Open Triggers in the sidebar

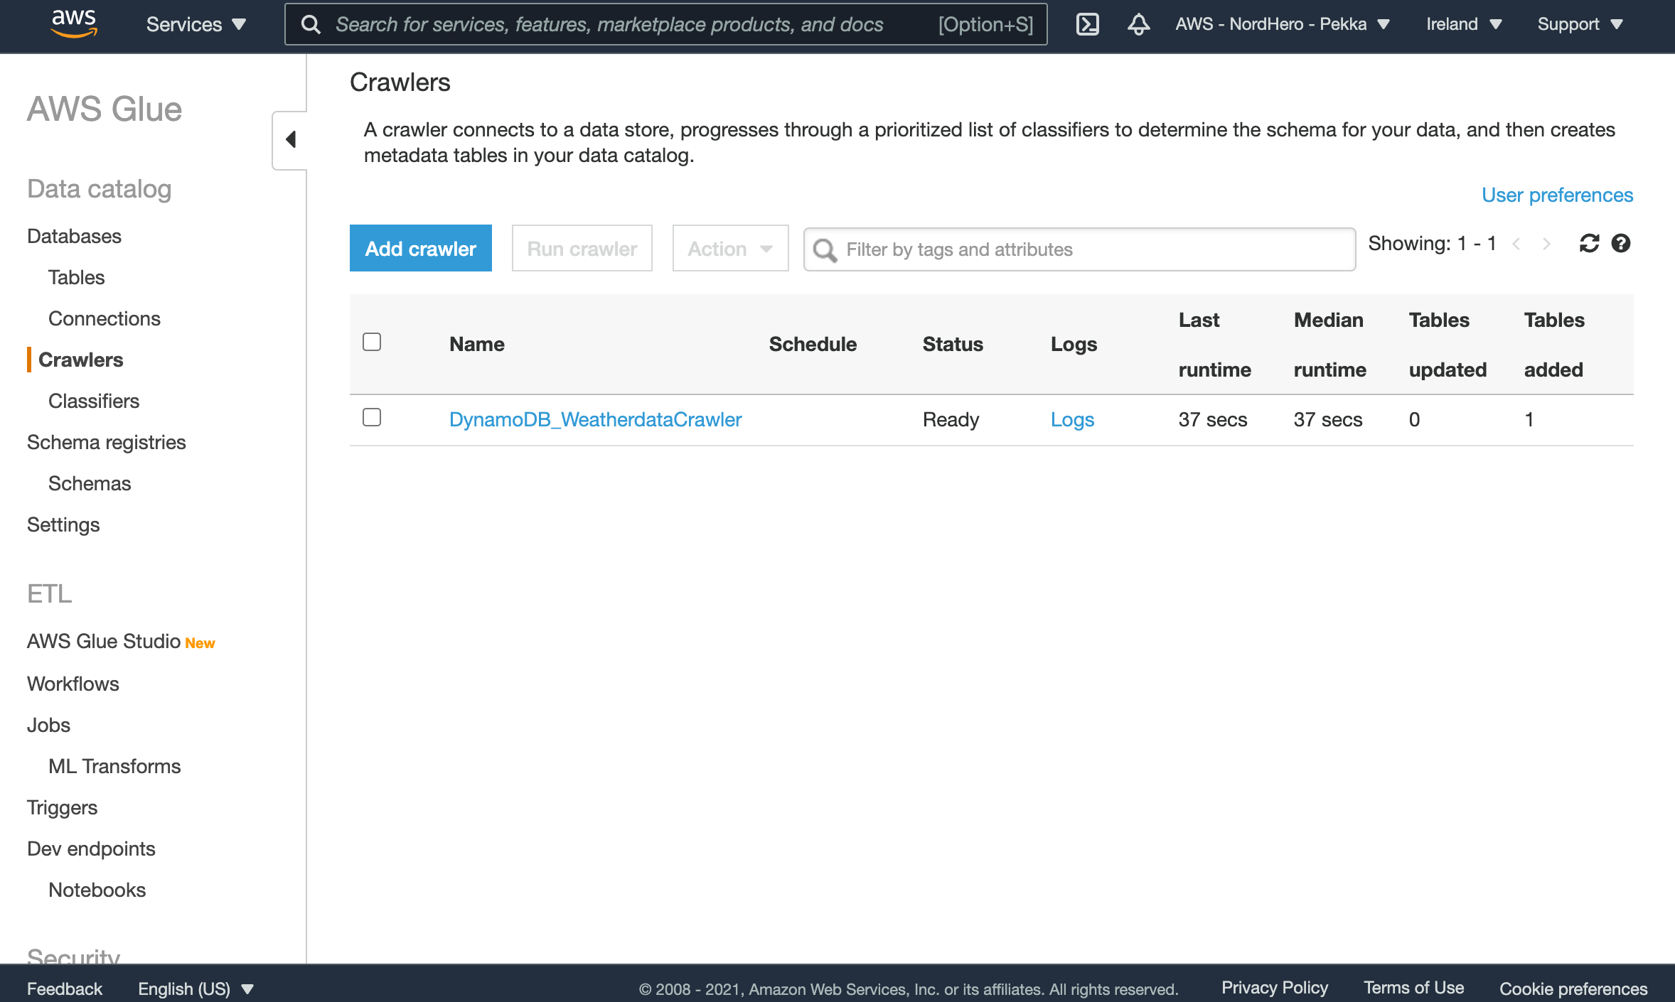(62, 807)
